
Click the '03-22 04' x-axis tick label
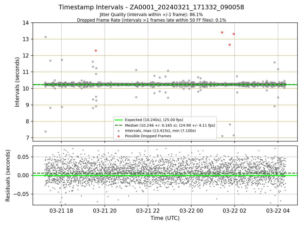click(x=278, y=211)
